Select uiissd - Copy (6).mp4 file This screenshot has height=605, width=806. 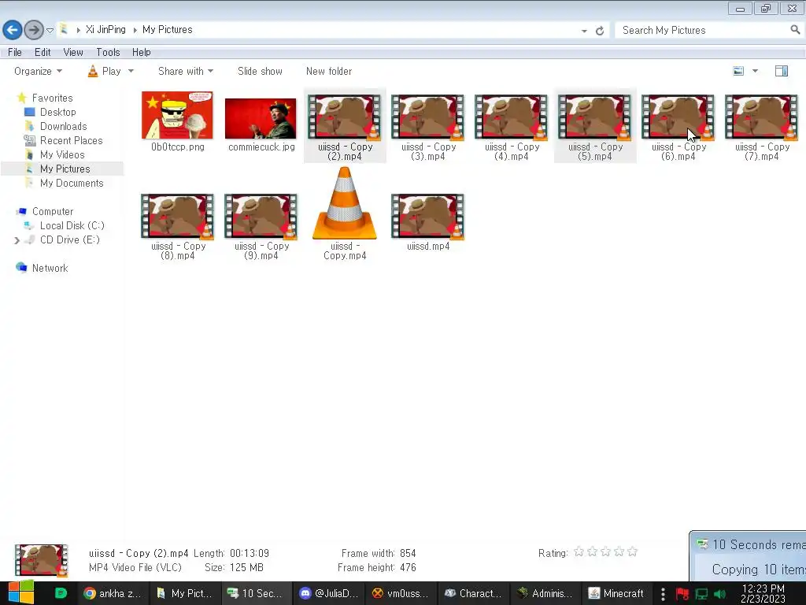pyautogui.click(x=678, y=127)
